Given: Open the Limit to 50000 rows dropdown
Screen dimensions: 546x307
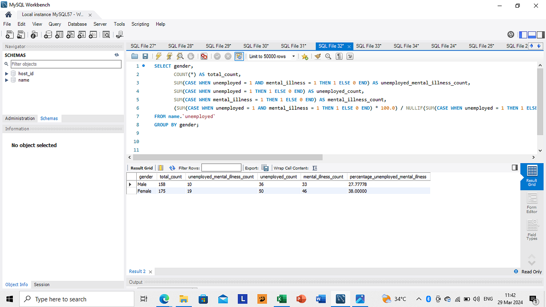Looking at the screenshot, I should click(x=272, y=56).
